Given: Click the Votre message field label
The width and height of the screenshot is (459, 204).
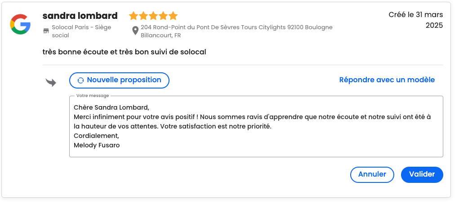Looking at the screenshot, I should pyautogui.click(x=93, y=96).
